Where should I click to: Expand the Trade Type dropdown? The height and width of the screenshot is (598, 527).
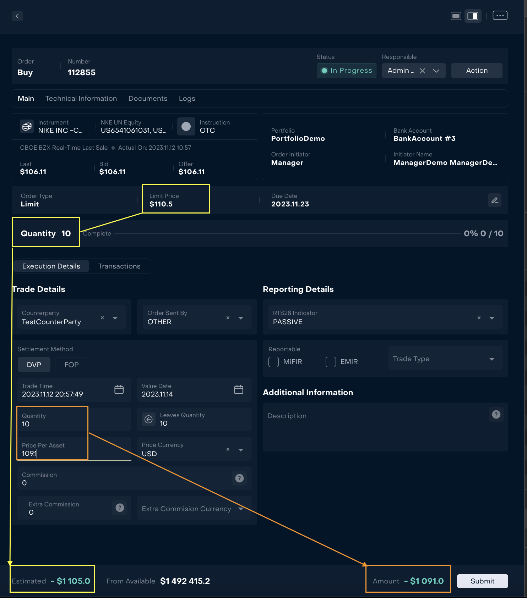(491, 359)
